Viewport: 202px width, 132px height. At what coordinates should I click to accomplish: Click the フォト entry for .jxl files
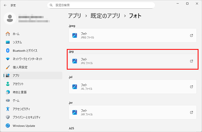click(133, 87)
